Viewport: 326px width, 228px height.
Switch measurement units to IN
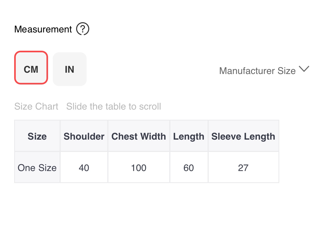pos(70,69)
